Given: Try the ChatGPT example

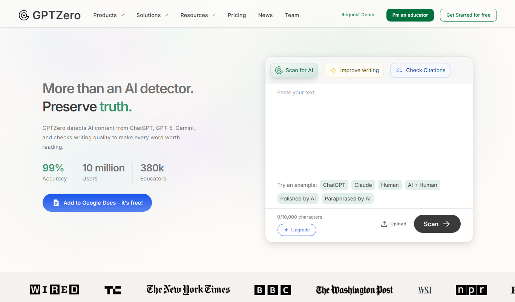Looking at the screenshot, I should [334, 185].
